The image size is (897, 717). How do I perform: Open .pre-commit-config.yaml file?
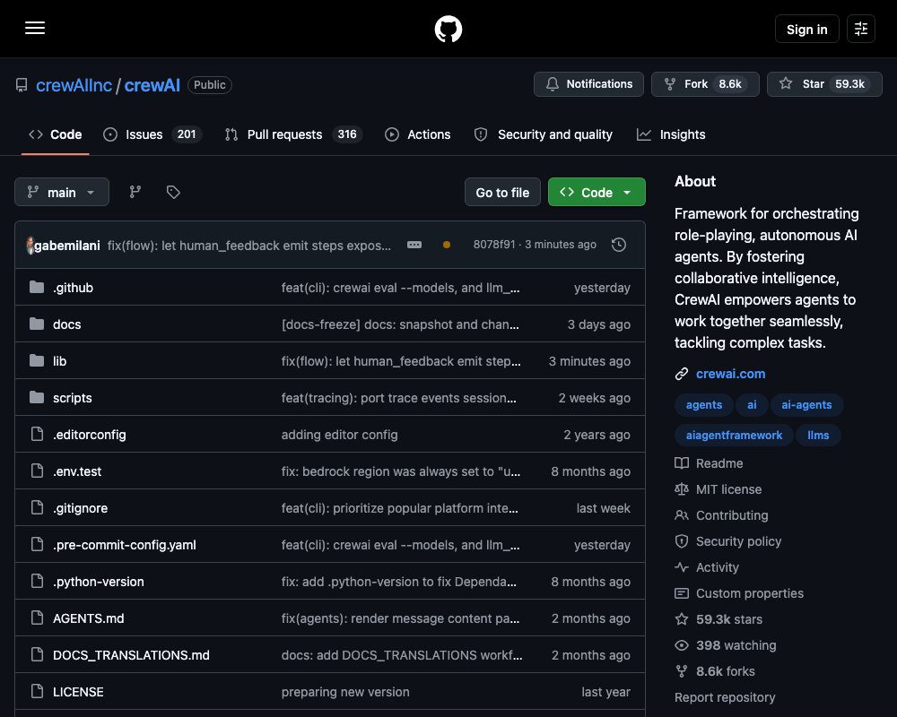(x=124, y=545)
